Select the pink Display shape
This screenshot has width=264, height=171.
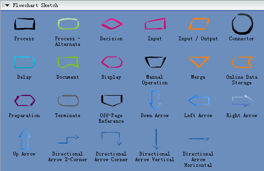pyautogui.click(x=112, y=62)
